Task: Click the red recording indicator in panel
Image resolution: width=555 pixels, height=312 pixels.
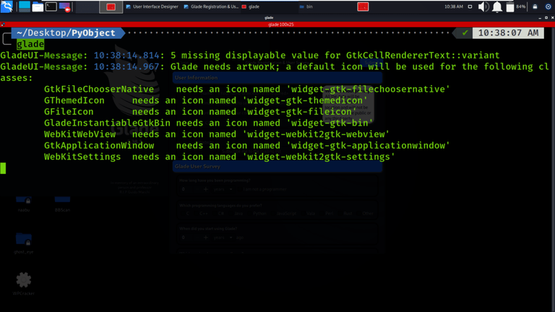Action: pyautogui.click(x=363, y=6)
